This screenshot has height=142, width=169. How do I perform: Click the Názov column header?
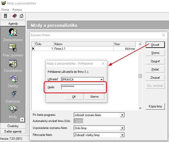84,44
